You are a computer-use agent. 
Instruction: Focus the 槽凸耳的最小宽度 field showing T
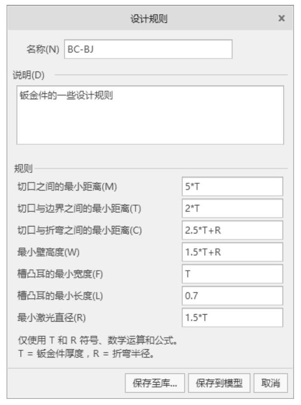pos(232,274)
